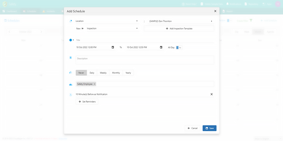This screenshot has width=283, height=141.
Task: Select the Weekly repeat option
Action: point(103,73)
